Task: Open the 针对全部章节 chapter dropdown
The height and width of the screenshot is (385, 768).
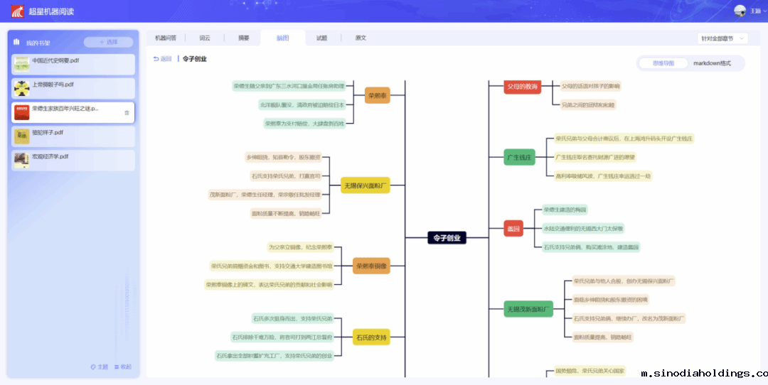Action: [722, 38]
